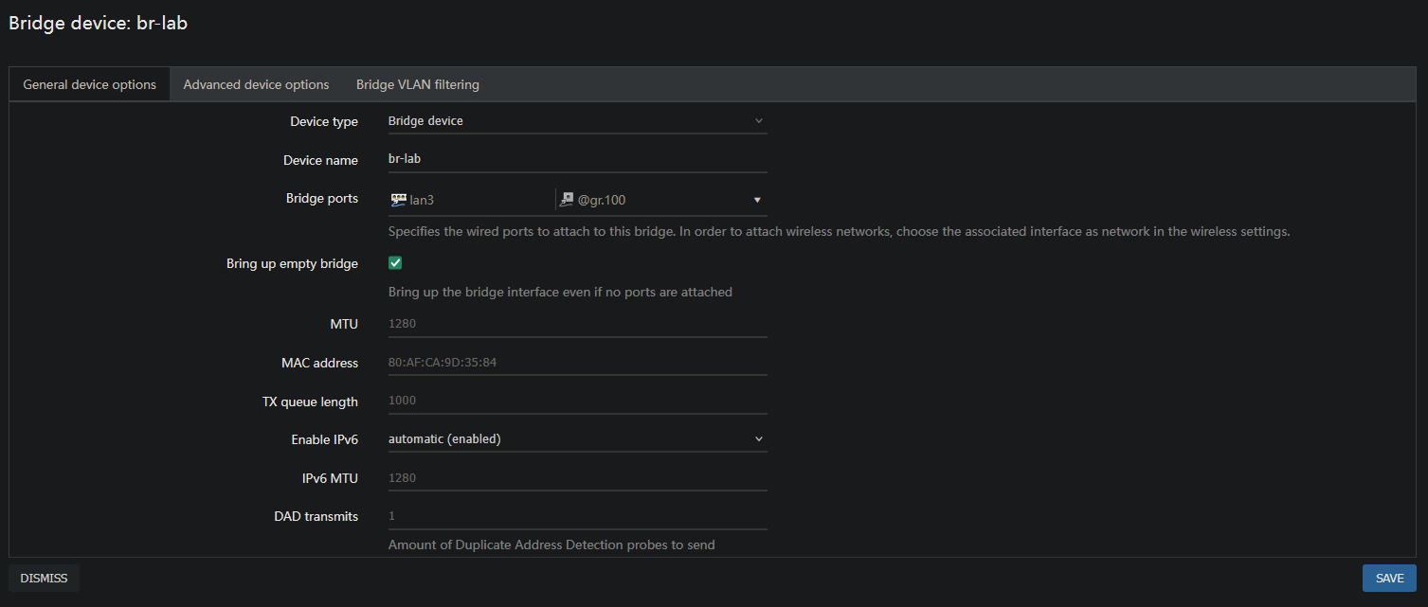This screenshot has height=607, width=1428.
Task: Focus the DAD transmits field
Action: click(x=577, y=517)
